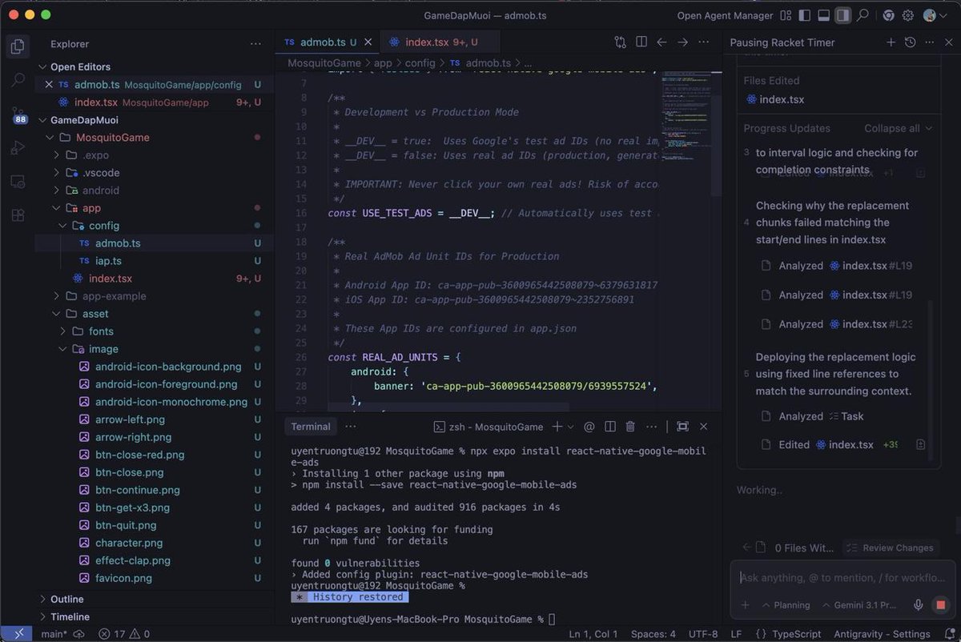The image size is (961, 642).
Task: Open the errors and warnings status item
Action: pyautogui.click(x=124, y=634)
